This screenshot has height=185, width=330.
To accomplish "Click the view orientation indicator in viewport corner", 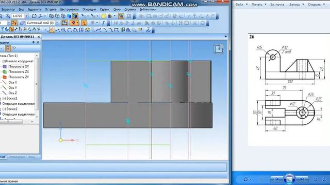I will 219,49.
